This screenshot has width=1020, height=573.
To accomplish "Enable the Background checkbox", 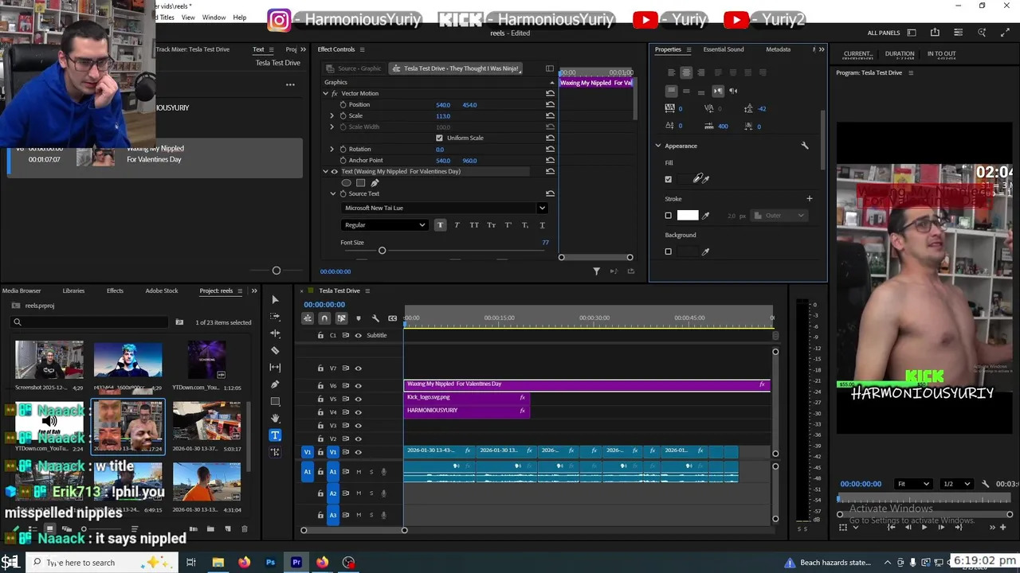I will coord(669,251).
